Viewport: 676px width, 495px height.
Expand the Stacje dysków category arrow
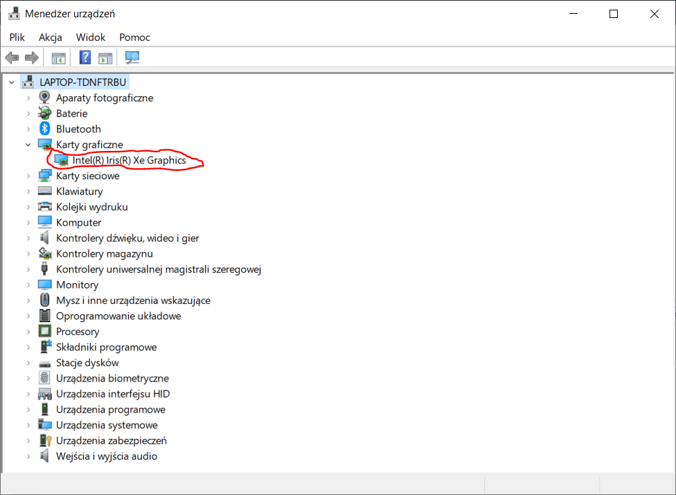(x=28, y=363)
